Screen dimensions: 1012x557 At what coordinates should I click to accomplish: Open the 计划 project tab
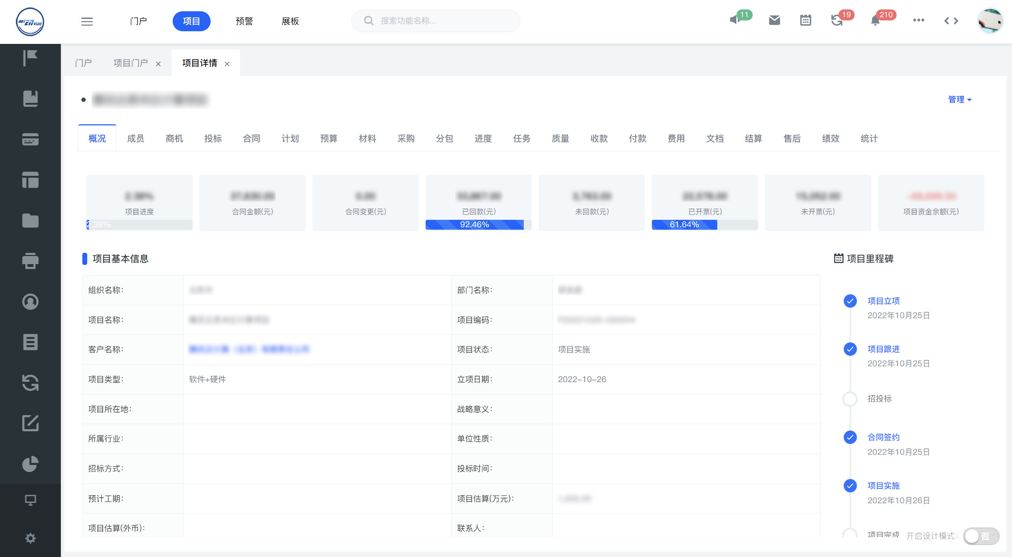[x=290, y=138]
